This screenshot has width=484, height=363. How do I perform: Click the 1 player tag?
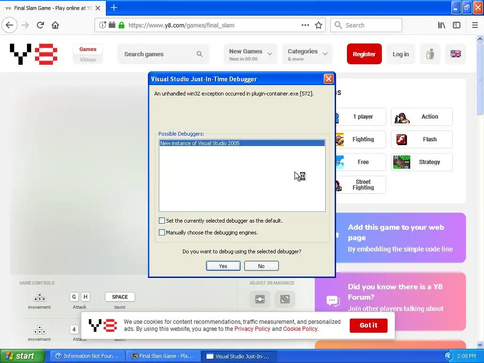[x=361, y=117]
